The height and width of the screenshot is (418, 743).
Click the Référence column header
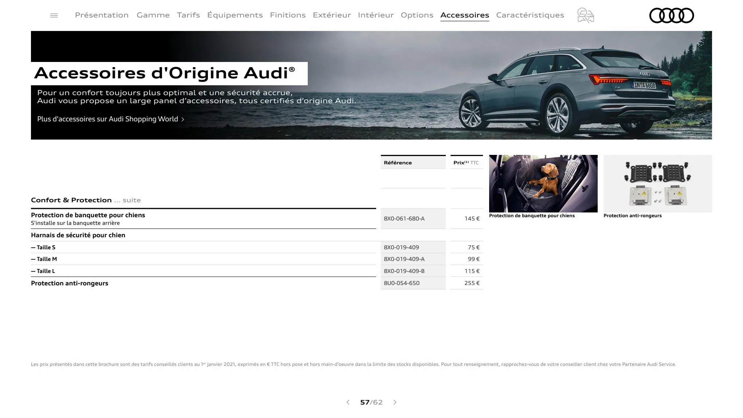coord(413,163)
